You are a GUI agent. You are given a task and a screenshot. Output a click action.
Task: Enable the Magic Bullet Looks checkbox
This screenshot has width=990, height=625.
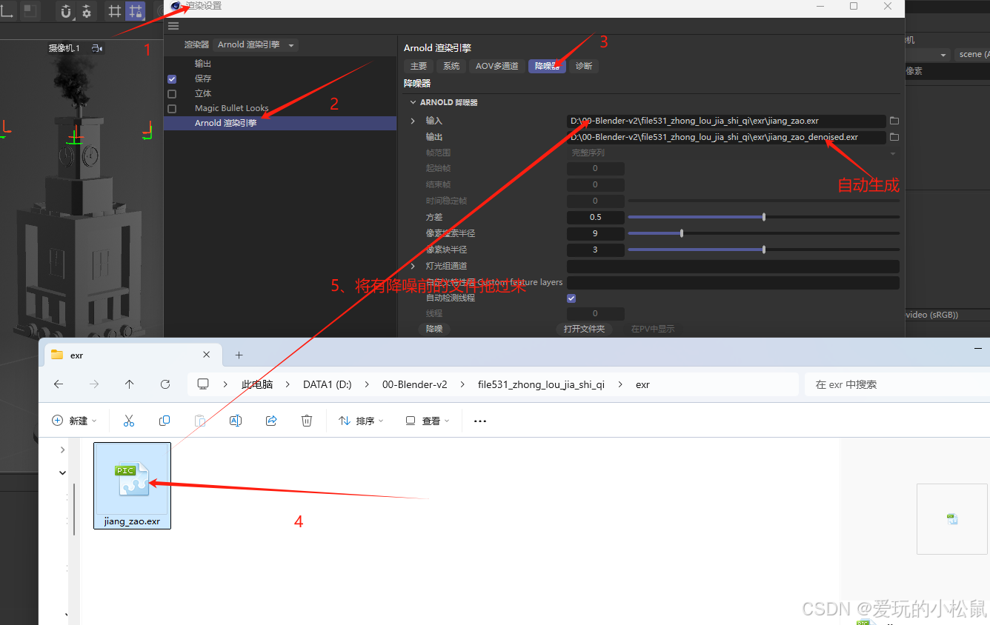(172, 109)
